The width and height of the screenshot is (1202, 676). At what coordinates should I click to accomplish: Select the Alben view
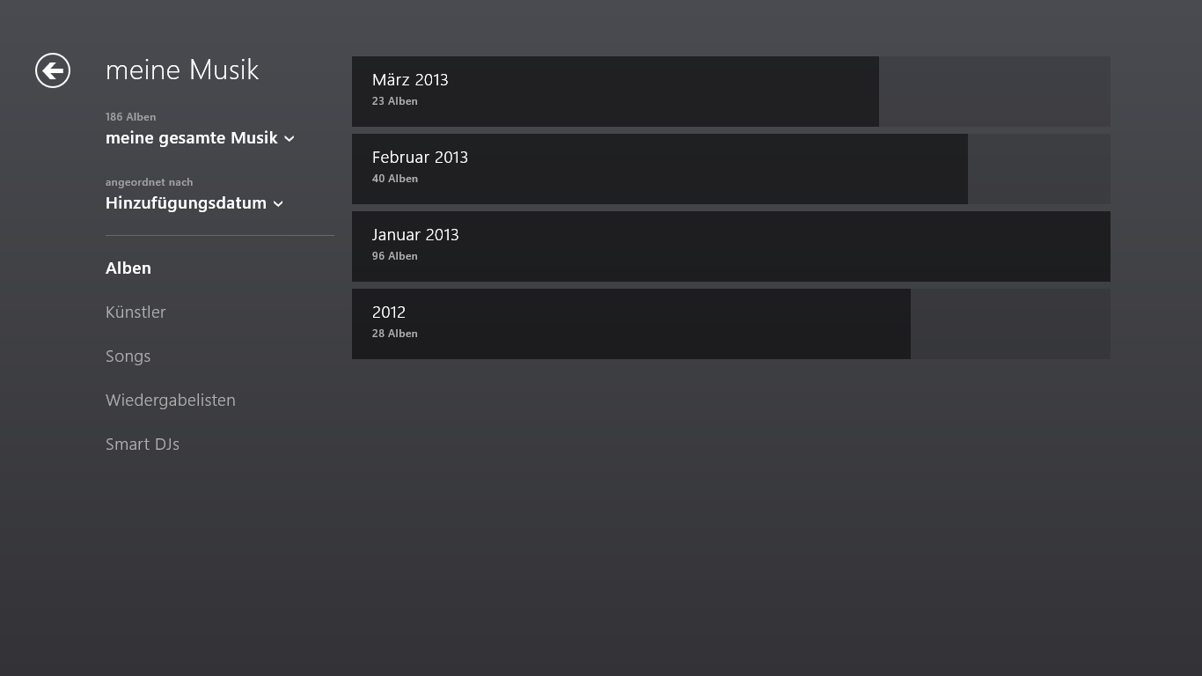(x=128, y=268)
